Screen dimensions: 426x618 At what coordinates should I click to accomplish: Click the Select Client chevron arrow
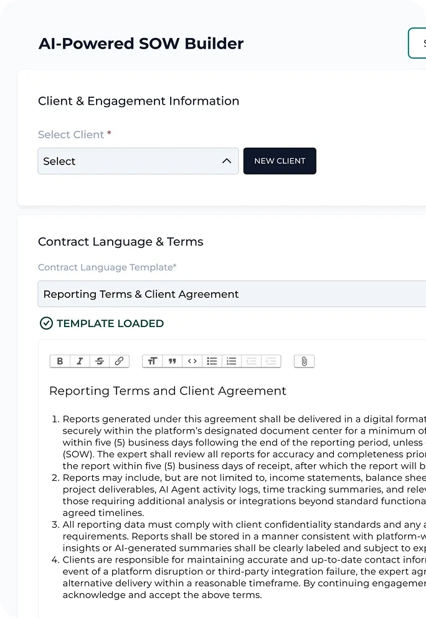(x=226, y=161)
